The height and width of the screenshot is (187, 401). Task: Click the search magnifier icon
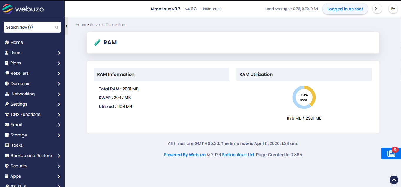pyautogui.click(x=57, y=27)
